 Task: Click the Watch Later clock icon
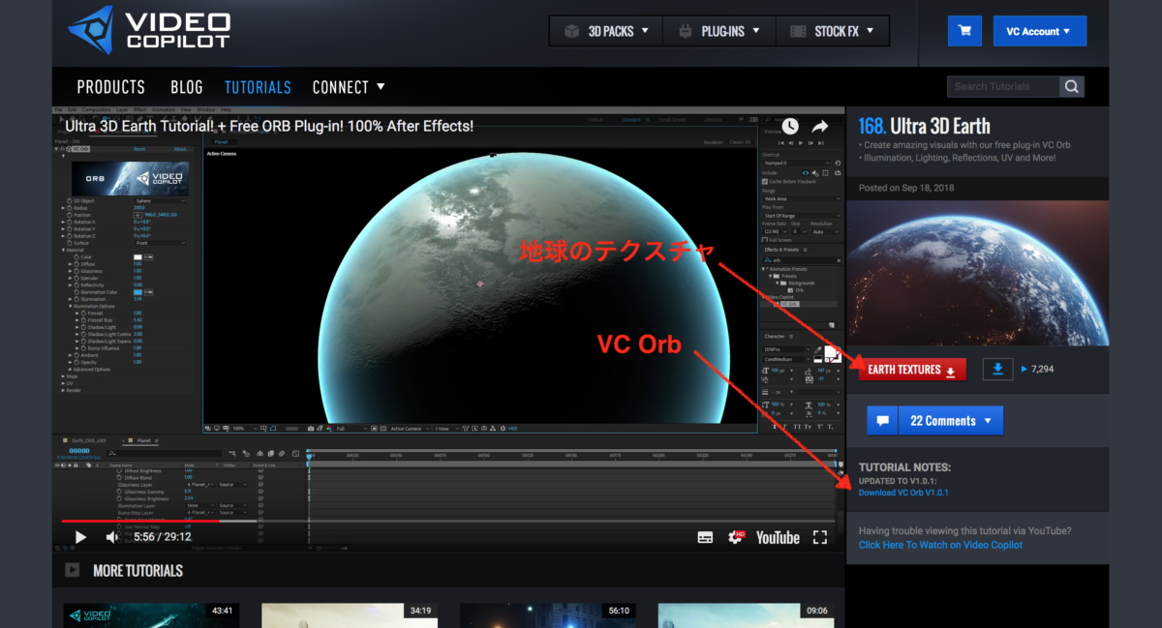click(790, 126)
